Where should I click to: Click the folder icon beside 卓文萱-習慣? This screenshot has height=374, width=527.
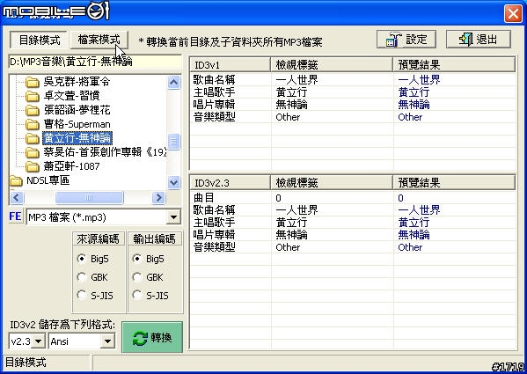coord(33,96)
